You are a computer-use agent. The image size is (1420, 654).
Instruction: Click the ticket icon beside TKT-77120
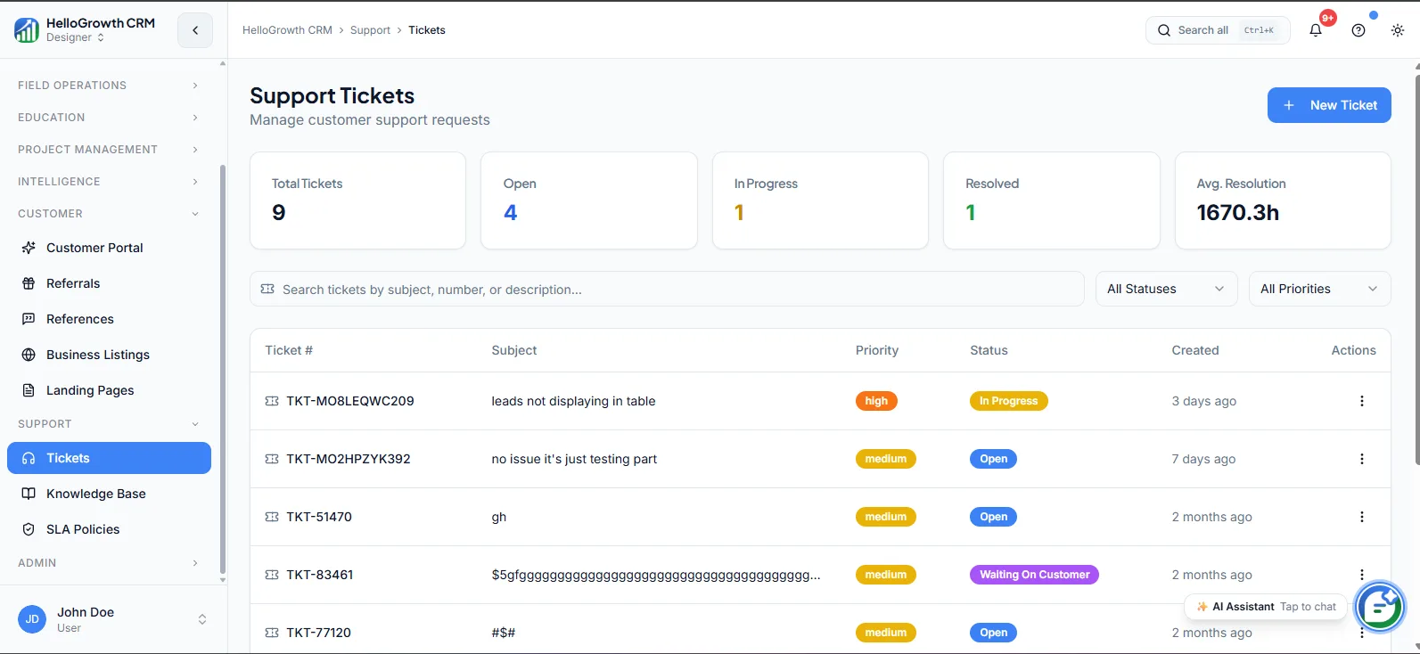click(272, 633)
